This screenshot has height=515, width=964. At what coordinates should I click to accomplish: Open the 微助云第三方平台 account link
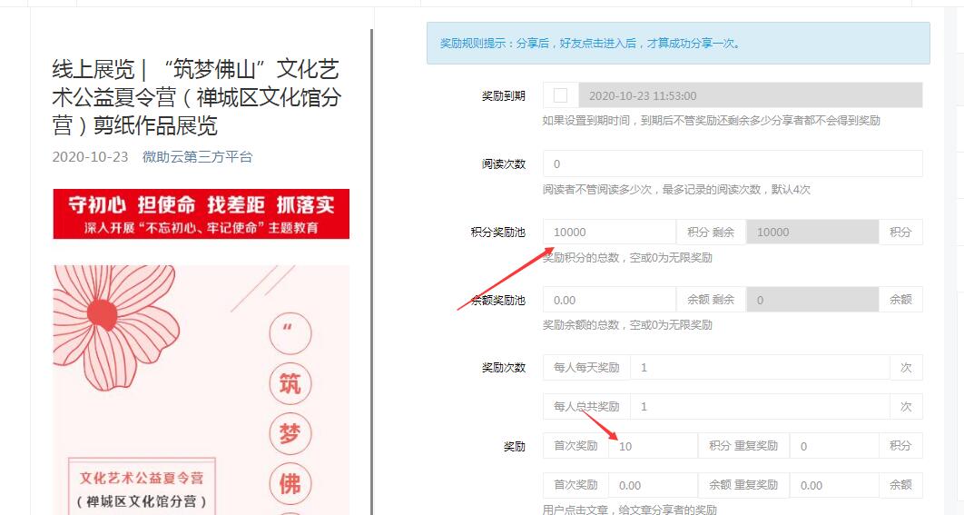197,156
